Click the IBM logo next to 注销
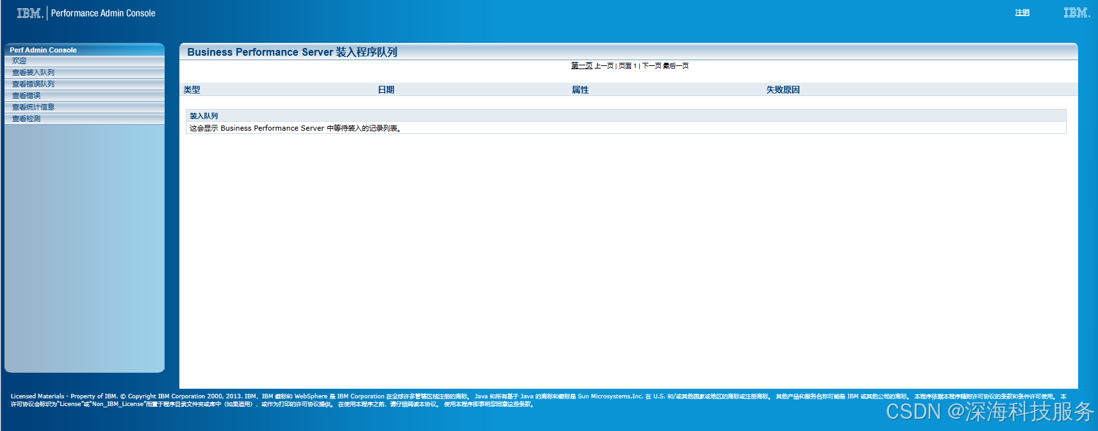 pos(1077,13)
